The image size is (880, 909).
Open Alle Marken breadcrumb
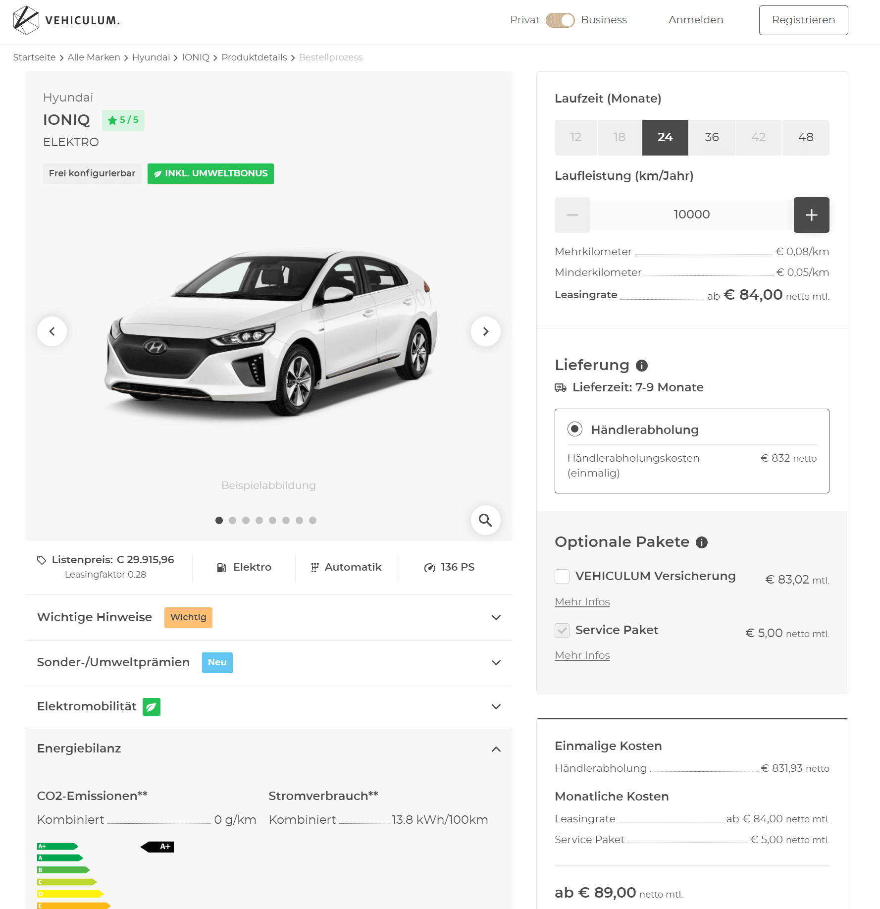point(94,57)
